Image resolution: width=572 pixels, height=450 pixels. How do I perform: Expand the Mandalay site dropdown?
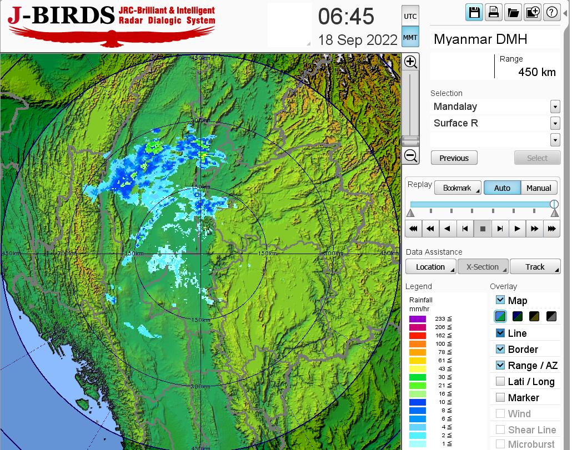pyautogui.click(x=555, y=107)
